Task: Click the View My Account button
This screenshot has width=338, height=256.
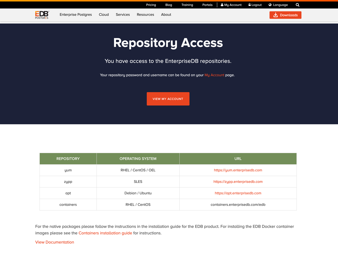Action: tap(168, 99)
